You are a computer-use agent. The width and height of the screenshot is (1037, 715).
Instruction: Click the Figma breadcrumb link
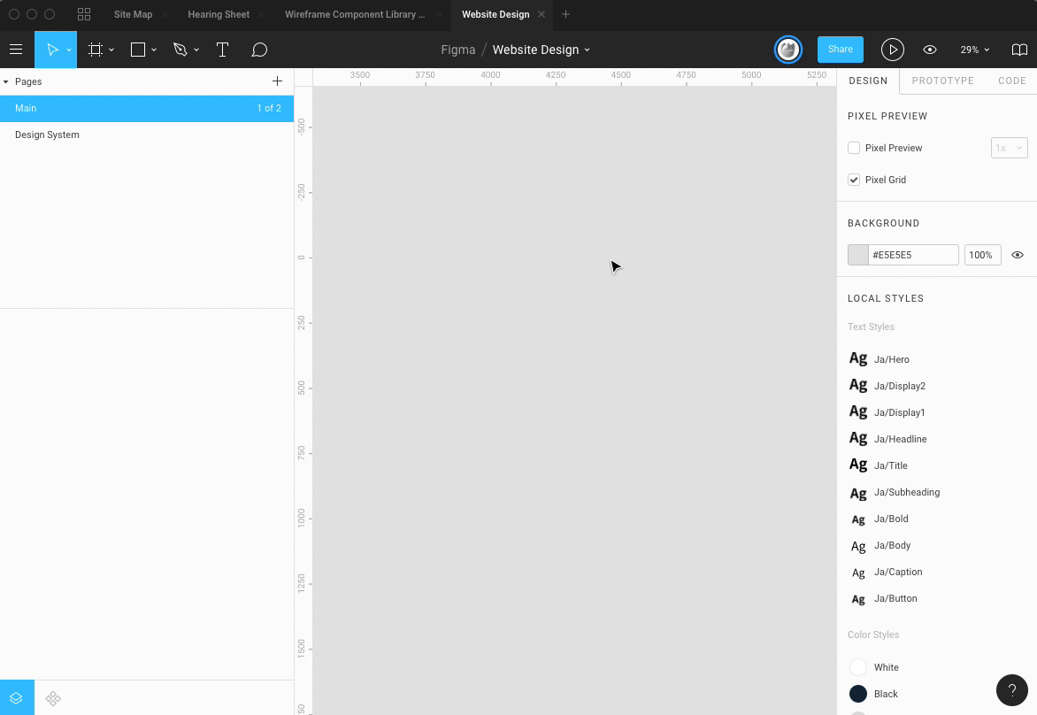[457, 50]
